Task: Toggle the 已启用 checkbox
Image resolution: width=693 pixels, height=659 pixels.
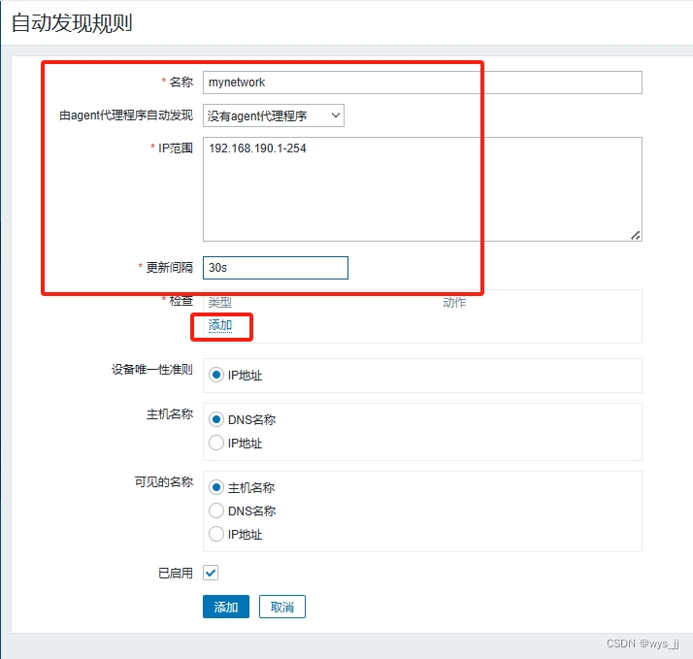Action: 211,573
